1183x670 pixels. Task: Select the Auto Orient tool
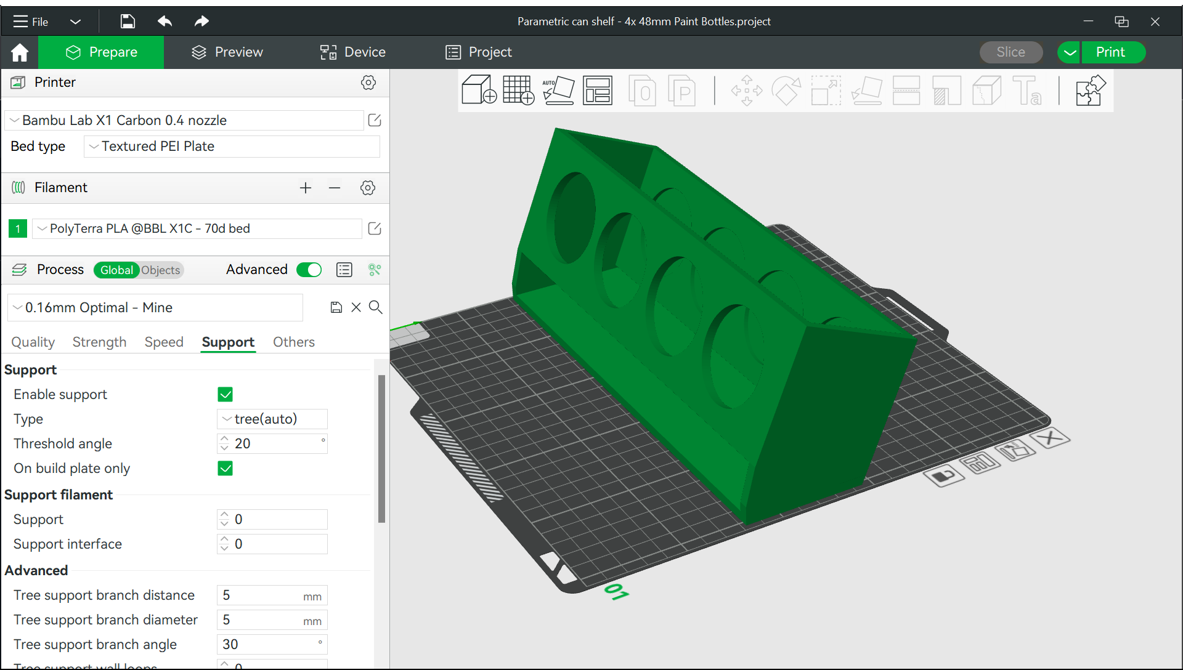(x=558, y=90)
